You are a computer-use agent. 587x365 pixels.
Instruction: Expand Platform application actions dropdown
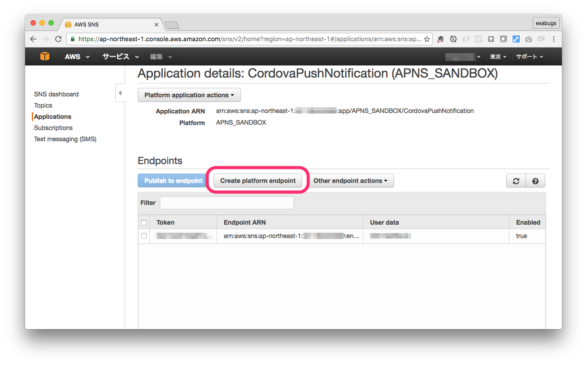pyautogui.click(x=189, y=95)
